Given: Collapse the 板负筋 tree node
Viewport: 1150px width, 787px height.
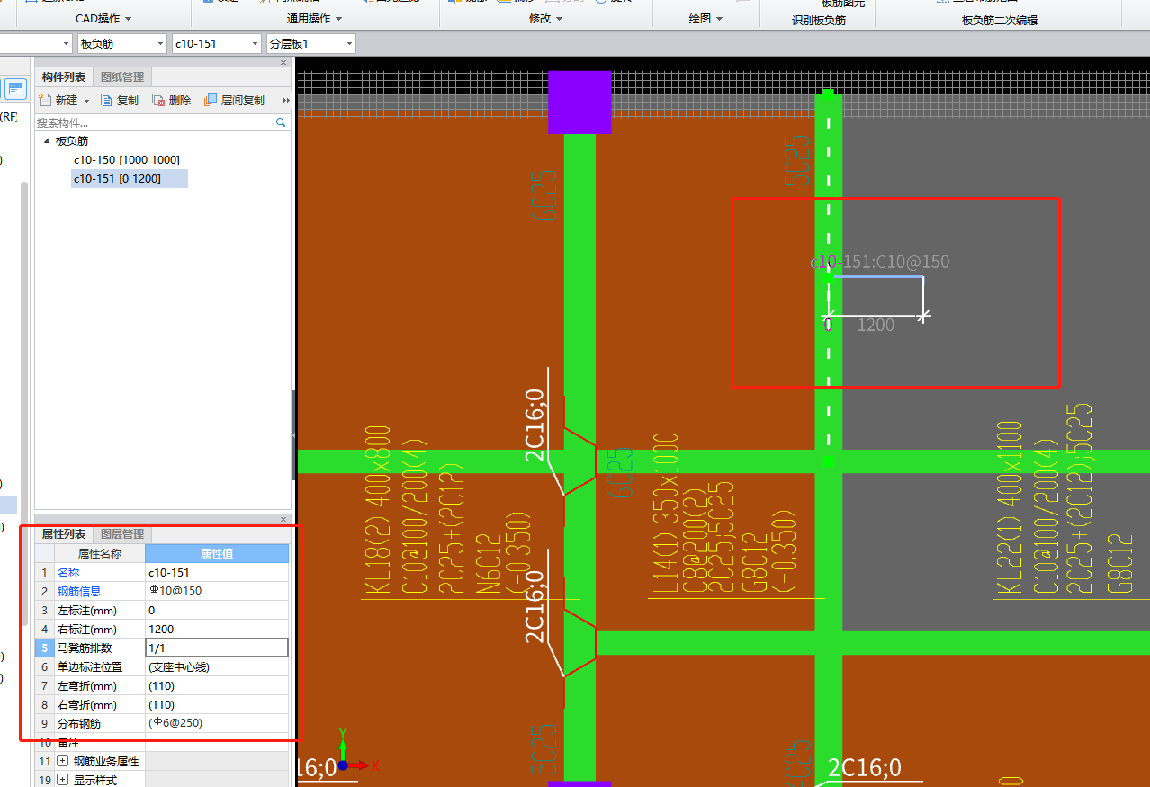Looking at the screenshot, I should click(46, 141).
